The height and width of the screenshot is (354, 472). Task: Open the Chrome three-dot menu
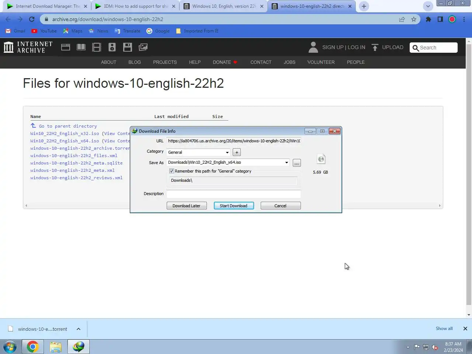tap(464, 19)
